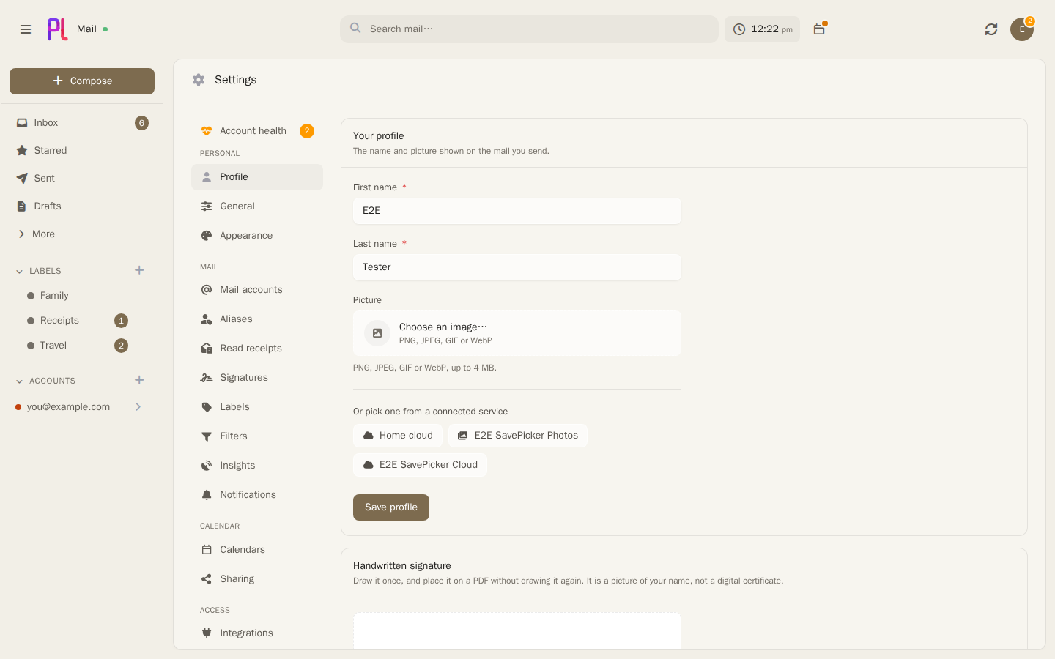Viewport: 1055px width, 659px height.
Task: Open Calendars settings
Action: (x=257, y=550)
